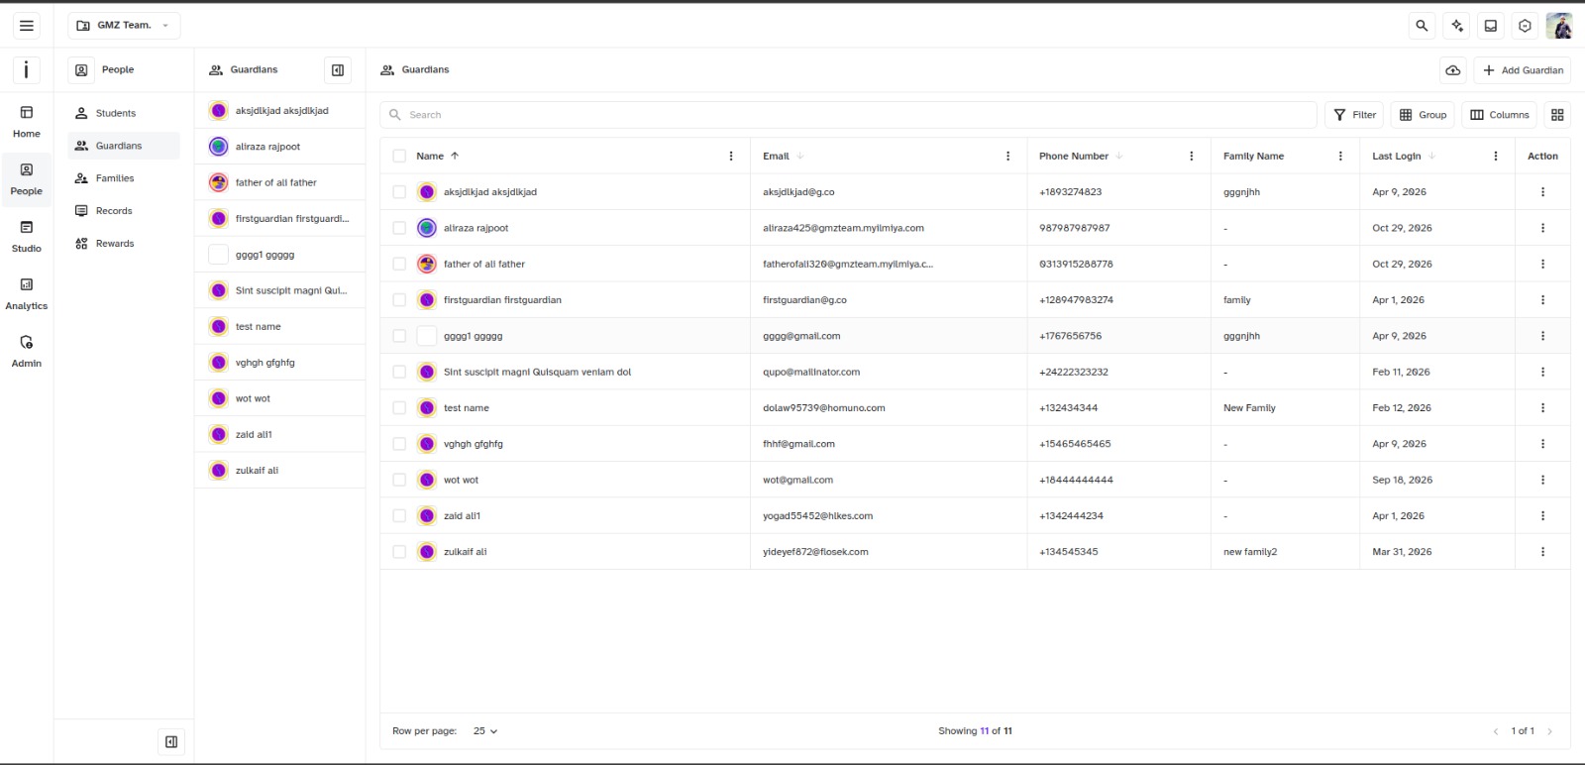Open row actions for aksjdlkjad aksjdlkjad
This screenshot has height=765, width=1585.
(1542, 192)
